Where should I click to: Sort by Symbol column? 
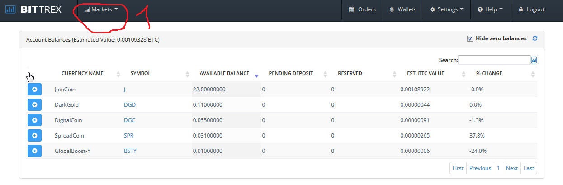[x=141, y=73]
